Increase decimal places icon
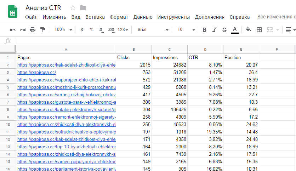 point(111,30)
